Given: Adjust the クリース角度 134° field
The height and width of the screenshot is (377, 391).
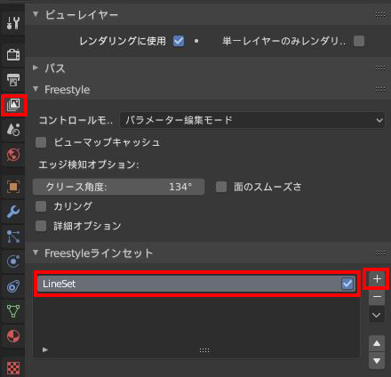Looking at the screenshot, I should (x=118, y=187).
